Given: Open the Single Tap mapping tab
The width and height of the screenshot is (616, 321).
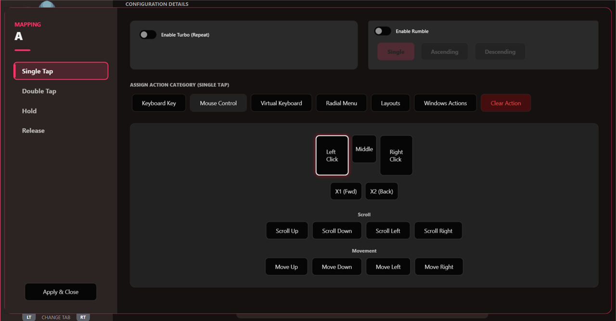Looking at the screenshot, I should coord(61,71).
